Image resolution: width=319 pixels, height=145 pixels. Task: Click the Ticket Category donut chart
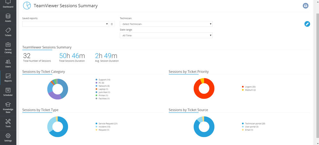58,89
